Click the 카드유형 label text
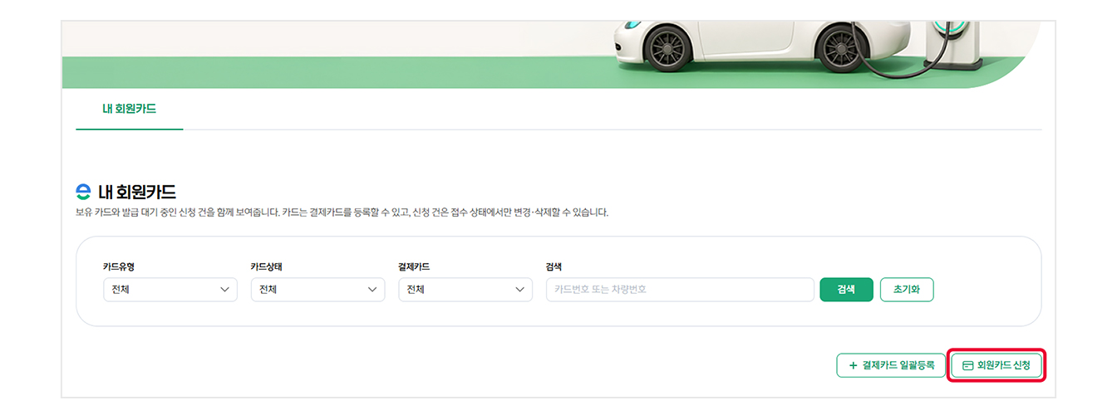This screenshot has height=415, width=1117. tap(119, 266)
